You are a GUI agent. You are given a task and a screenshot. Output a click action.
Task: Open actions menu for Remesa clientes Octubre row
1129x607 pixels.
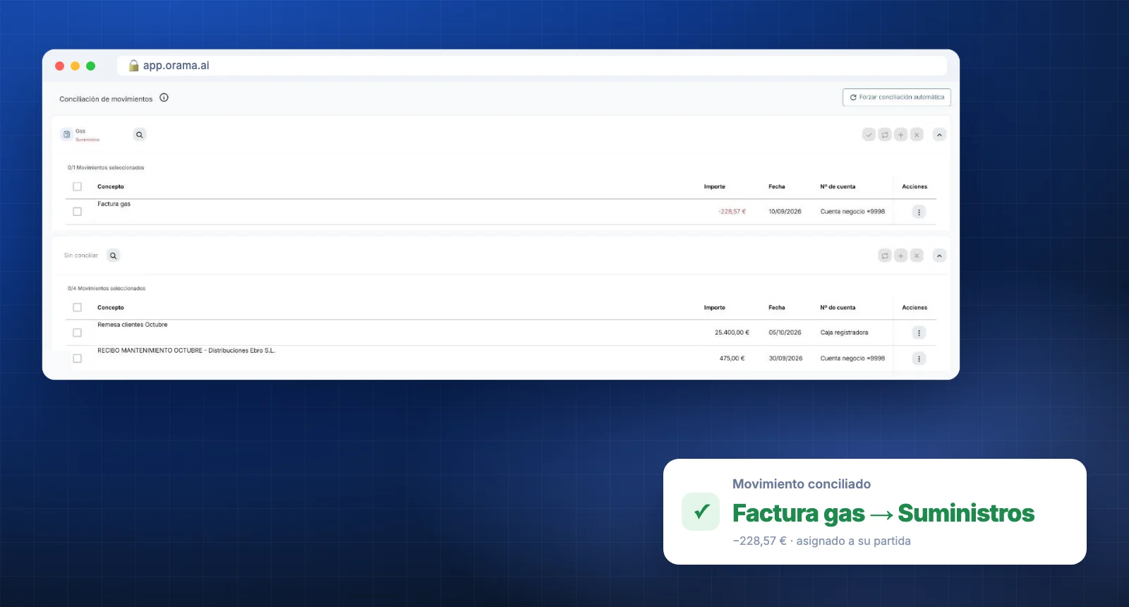tap(919, 332)
